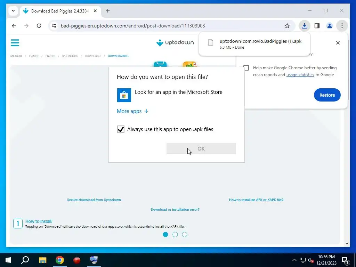Image resolution: width=356 pixels, height=267 pixels.
Task: Open Chrome three-dot menu
Action: pyautogui.click(x=342, y=26)
